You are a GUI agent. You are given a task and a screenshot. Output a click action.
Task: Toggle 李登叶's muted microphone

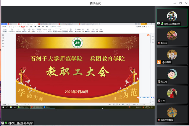(163, 62)
